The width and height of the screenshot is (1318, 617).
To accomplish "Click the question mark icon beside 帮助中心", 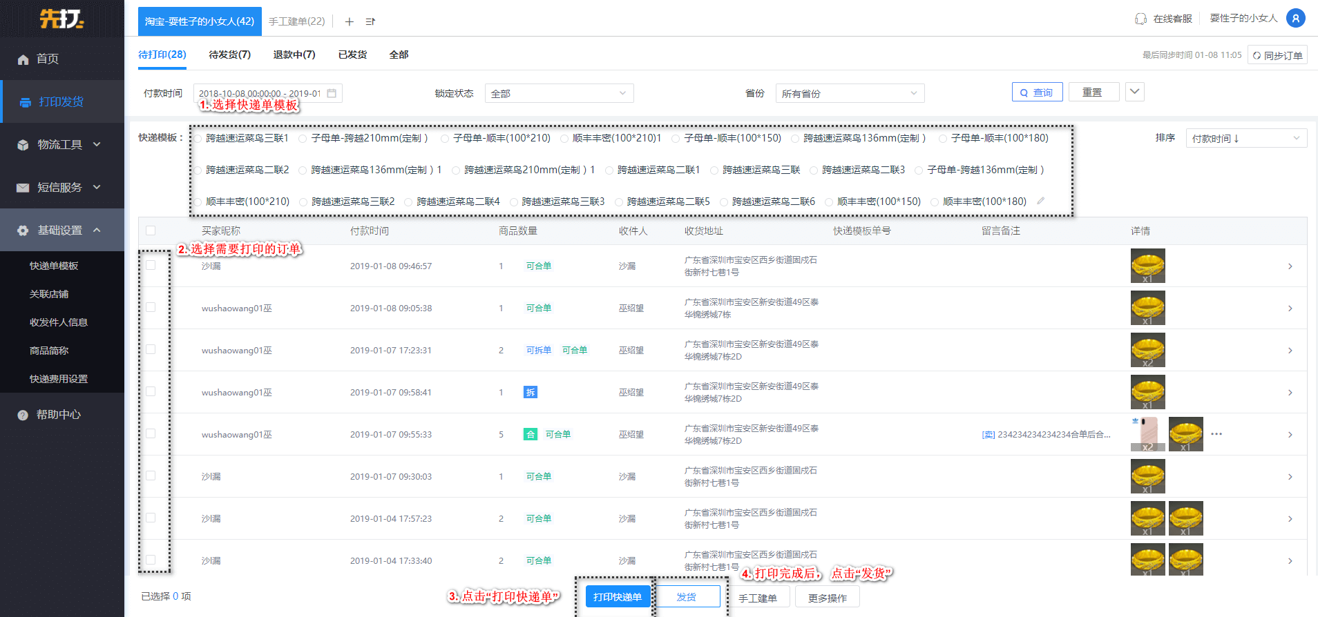I will pos(23,415).
